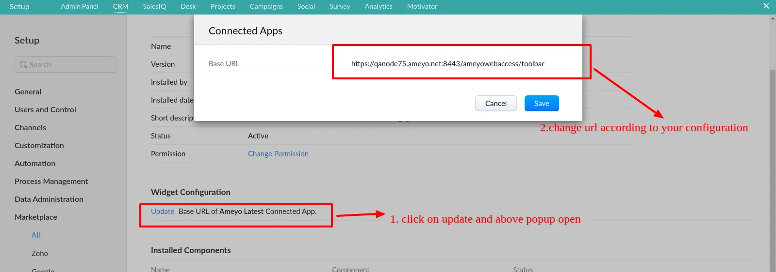The width and height of the screenshot is (776, 272).
Task: Click the Base URL input field
Action: [459, 63]
